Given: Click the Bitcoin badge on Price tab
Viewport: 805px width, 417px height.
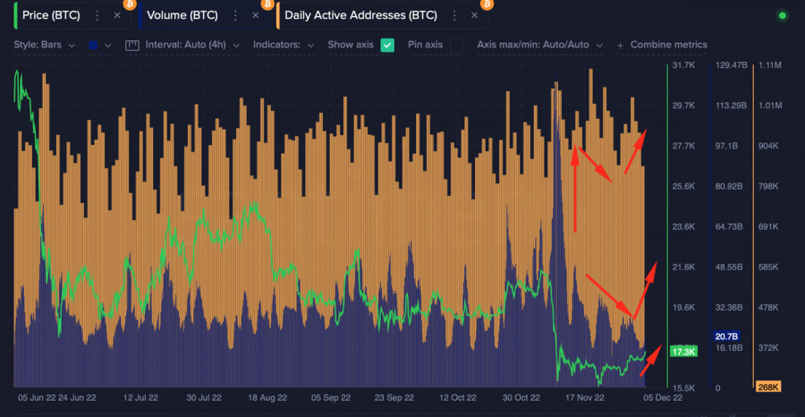Looking at the screenshot, I should coord(130,4).
